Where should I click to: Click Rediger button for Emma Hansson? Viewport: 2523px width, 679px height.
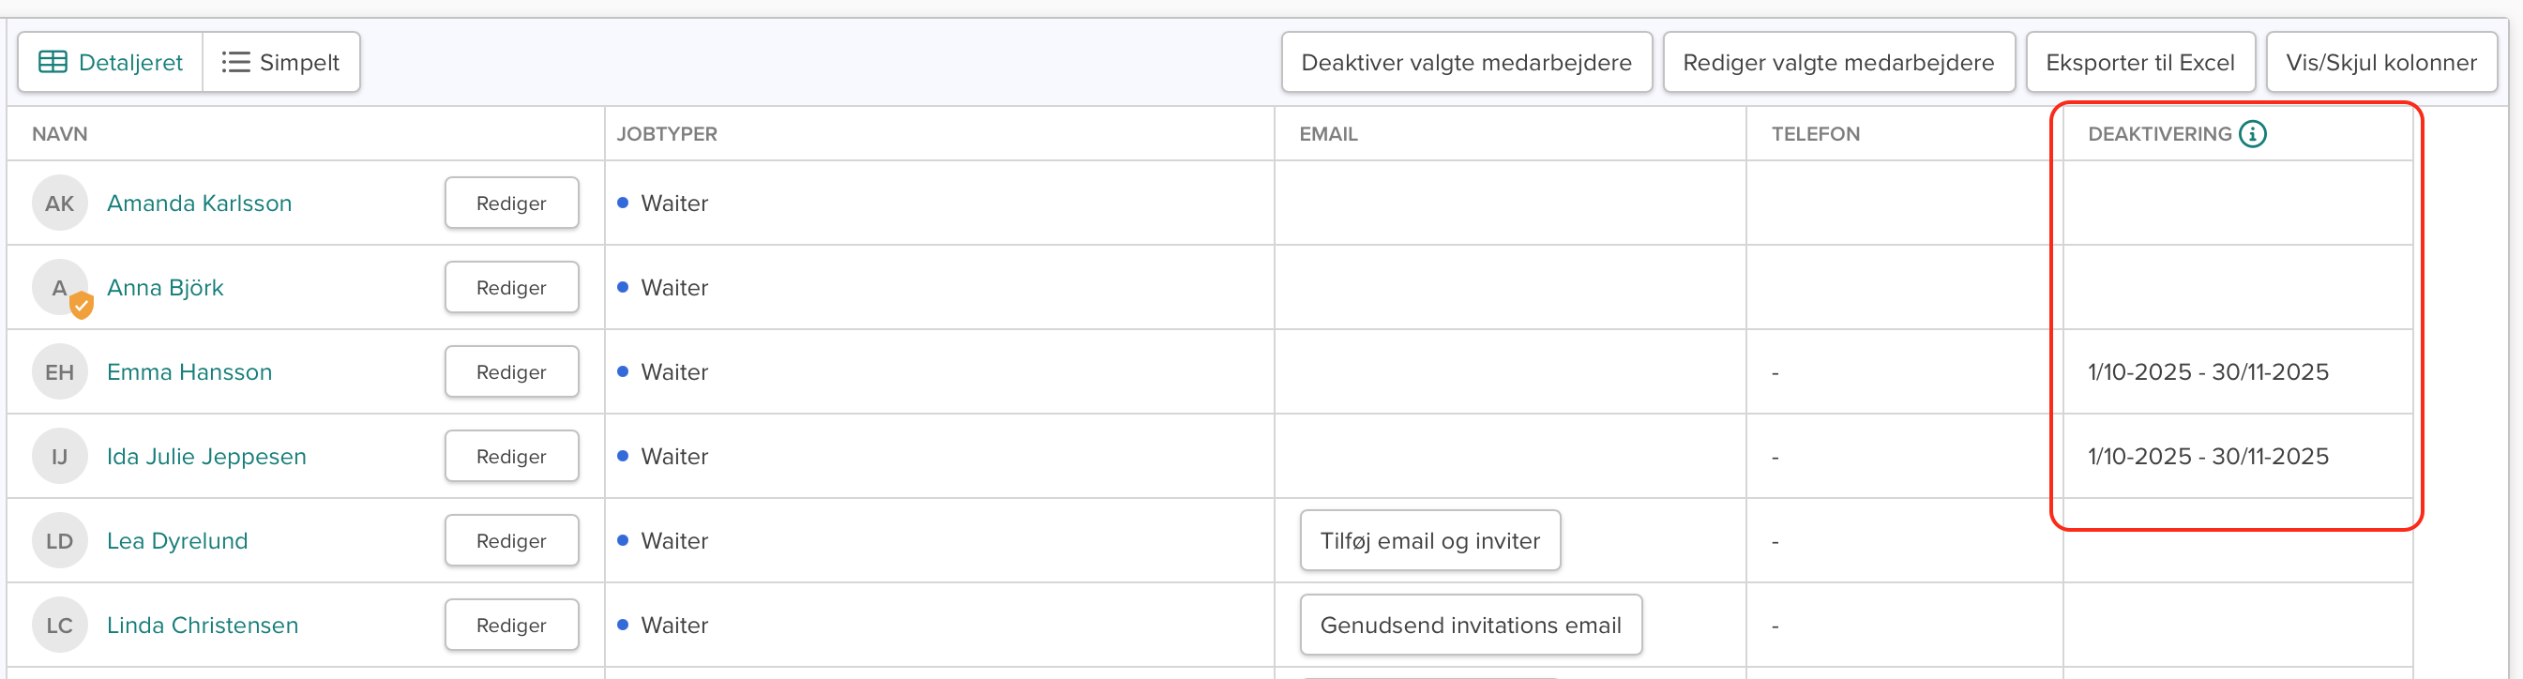coord(511,372)
